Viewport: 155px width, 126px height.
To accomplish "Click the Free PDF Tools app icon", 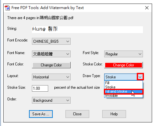I will (7, 8).
